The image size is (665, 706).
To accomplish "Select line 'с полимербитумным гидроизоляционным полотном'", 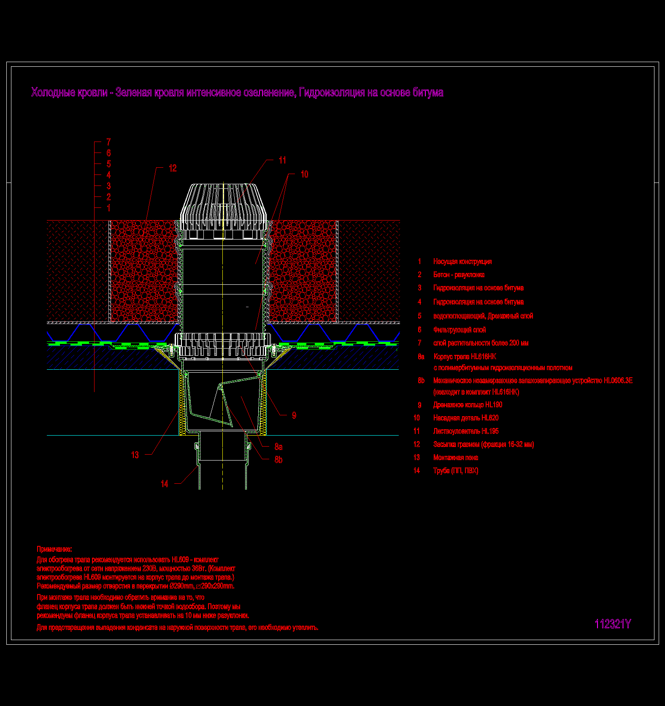I will coord(503,368).
